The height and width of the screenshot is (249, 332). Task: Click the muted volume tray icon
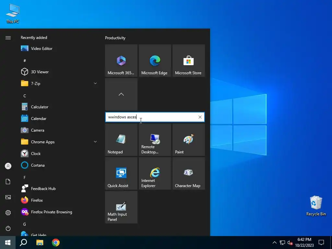(290, 243)
